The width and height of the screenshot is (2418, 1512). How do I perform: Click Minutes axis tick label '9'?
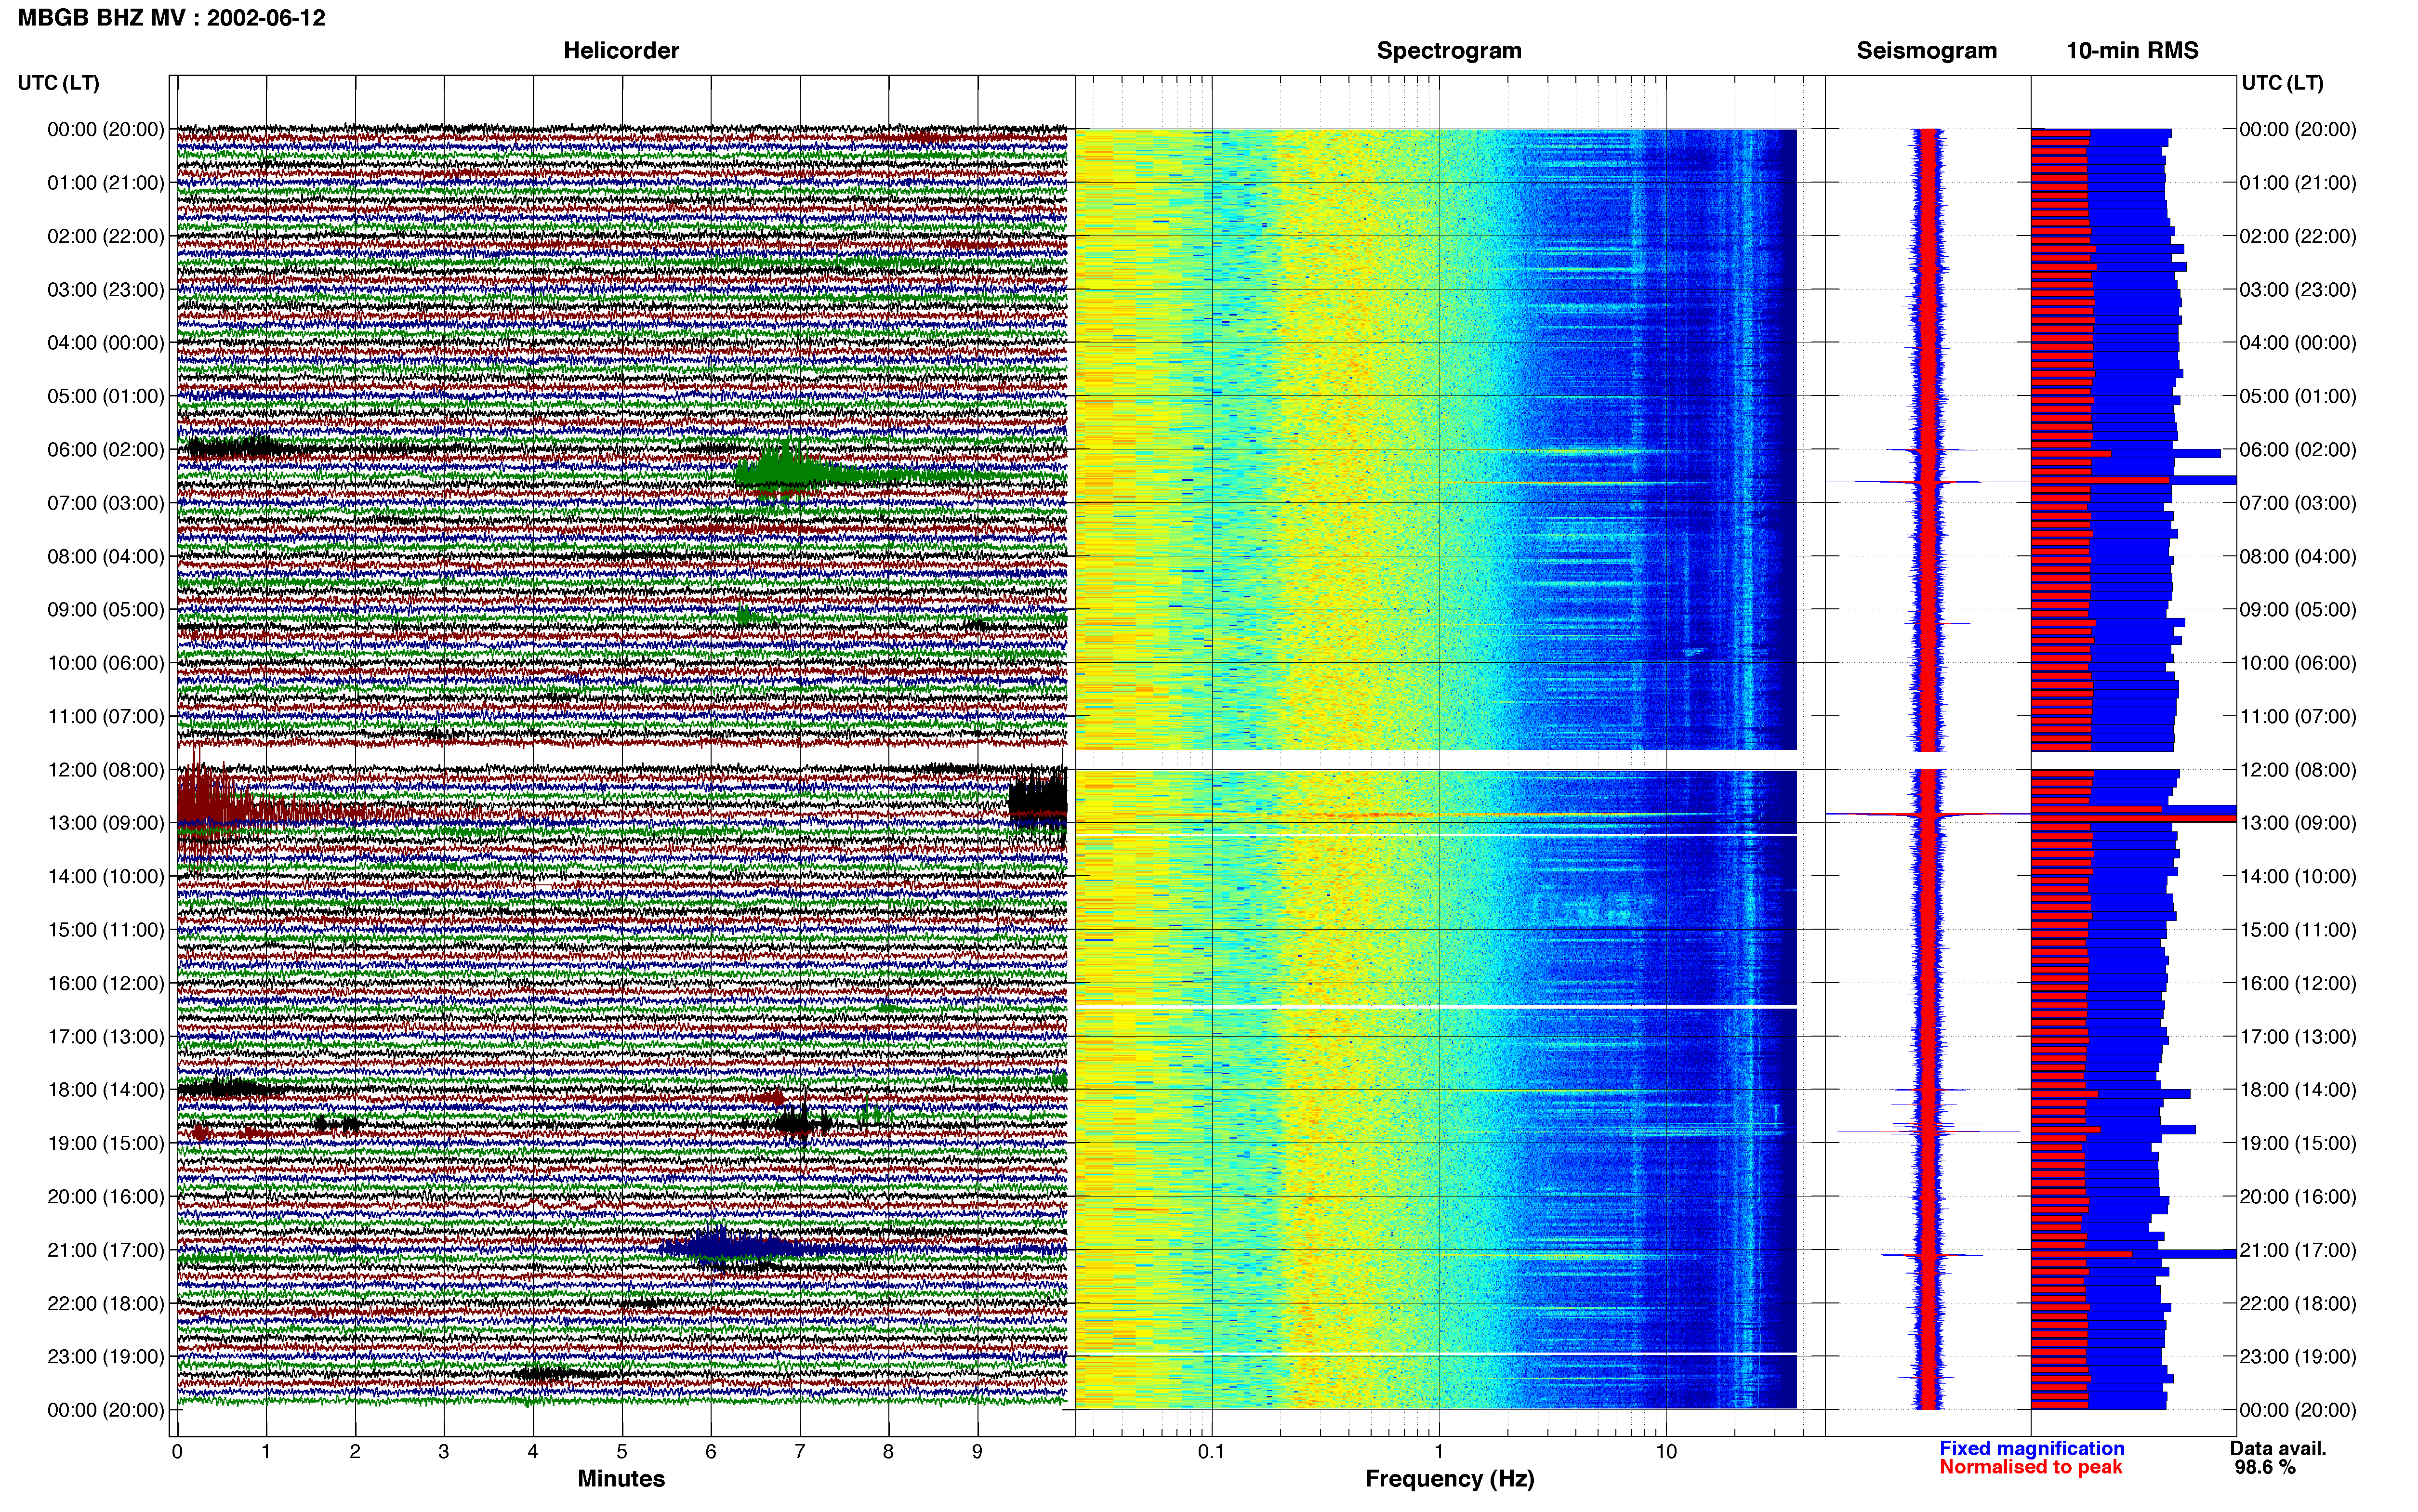pyautogui.click(x=977, y=1451)
